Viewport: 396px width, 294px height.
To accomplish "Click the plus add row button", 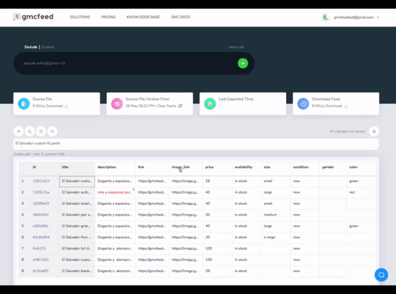I will [18, 131].
